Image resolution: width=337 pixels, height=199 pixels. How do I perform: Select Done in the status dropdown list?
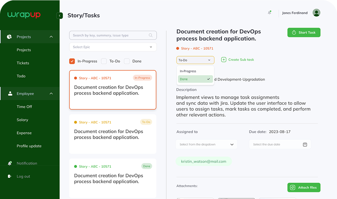point(195,79)
